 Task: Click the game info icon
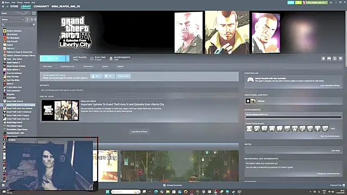point(335,58)
